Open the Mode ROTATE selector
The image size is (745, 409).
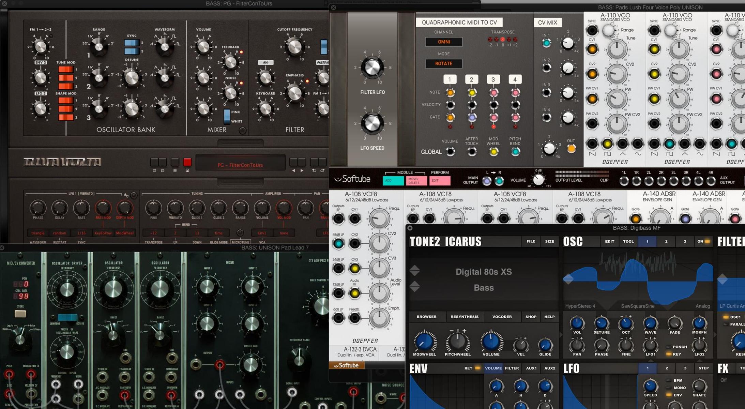click(443, 63)
